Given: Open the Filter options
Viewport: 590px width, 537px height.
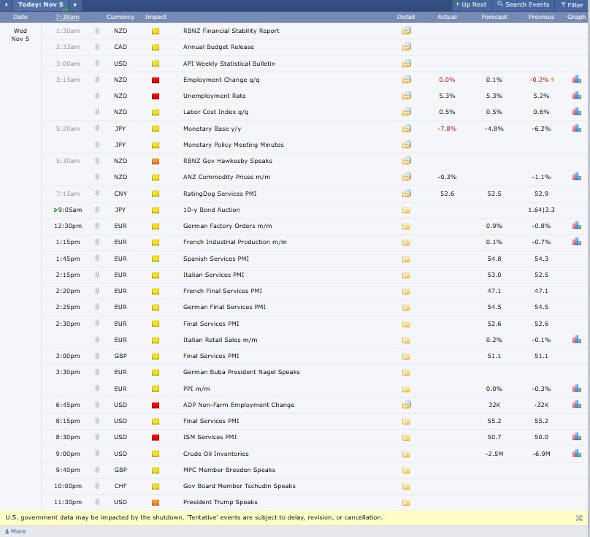Looking at the screenshot, I should (571, 5).
